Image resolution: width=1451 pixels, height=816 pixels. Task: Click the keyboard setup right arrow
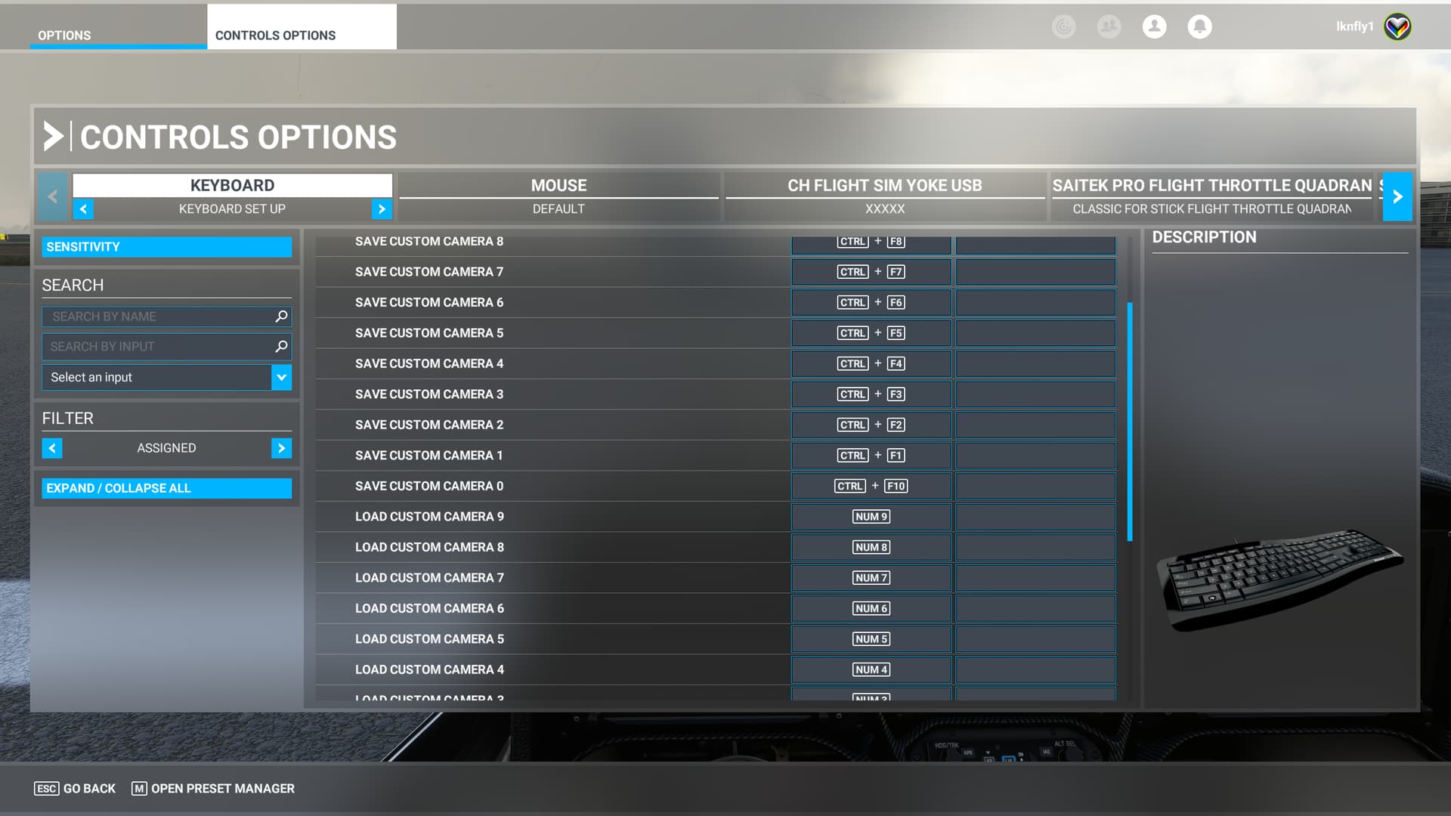(x=382, y=209)
